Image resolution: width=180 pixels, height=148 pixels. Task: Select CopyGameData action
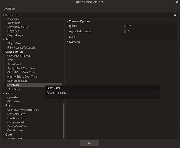17,122
